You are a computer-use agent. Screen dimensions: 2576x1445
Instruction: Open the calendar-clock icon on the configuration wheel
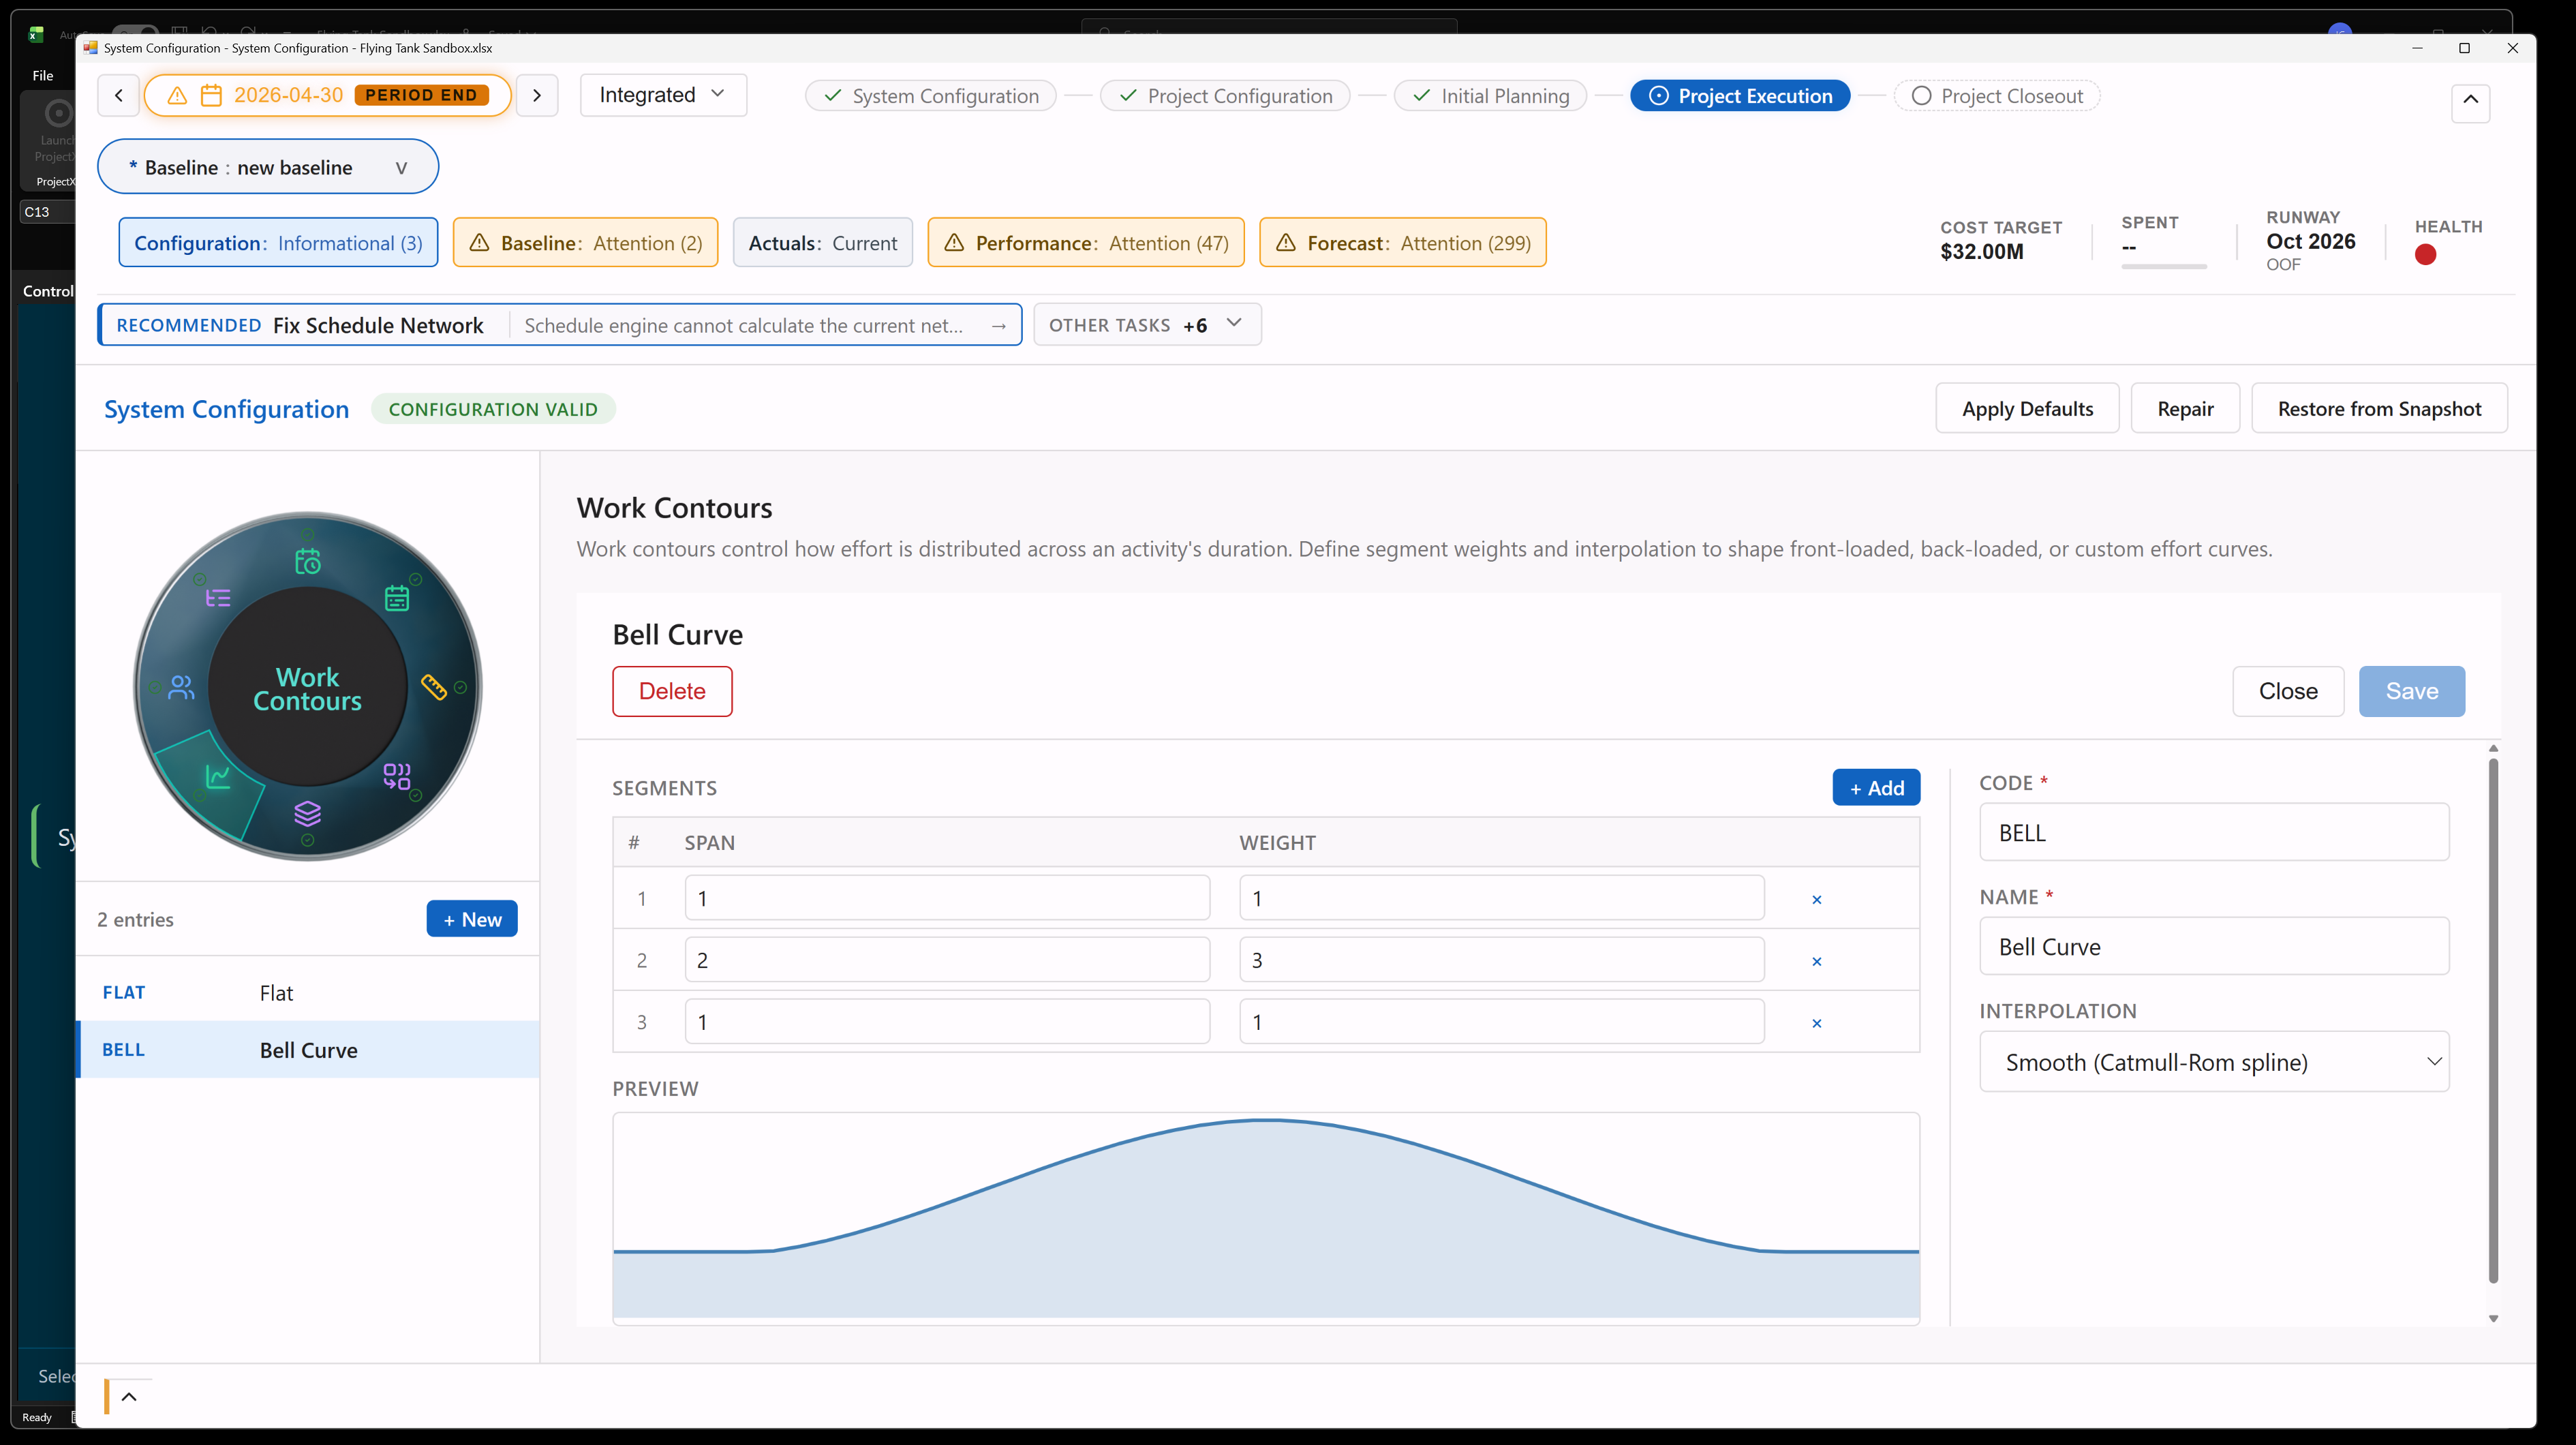(308, 562)
